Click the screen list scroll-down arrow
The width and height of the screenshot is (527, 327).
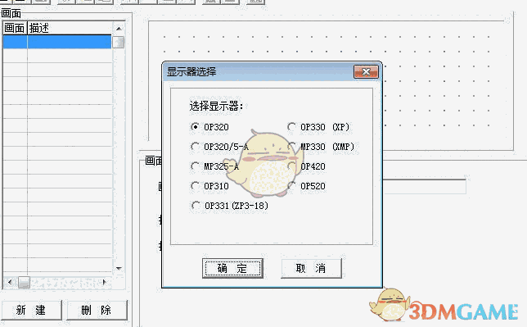[x=119, y=269]
